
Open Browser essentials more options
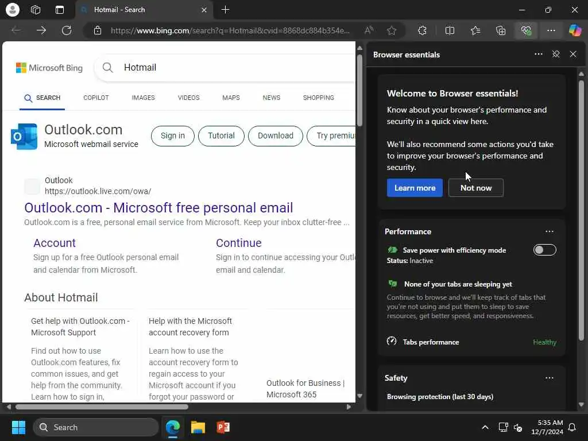pyautogui.click(x=539, y=55)
